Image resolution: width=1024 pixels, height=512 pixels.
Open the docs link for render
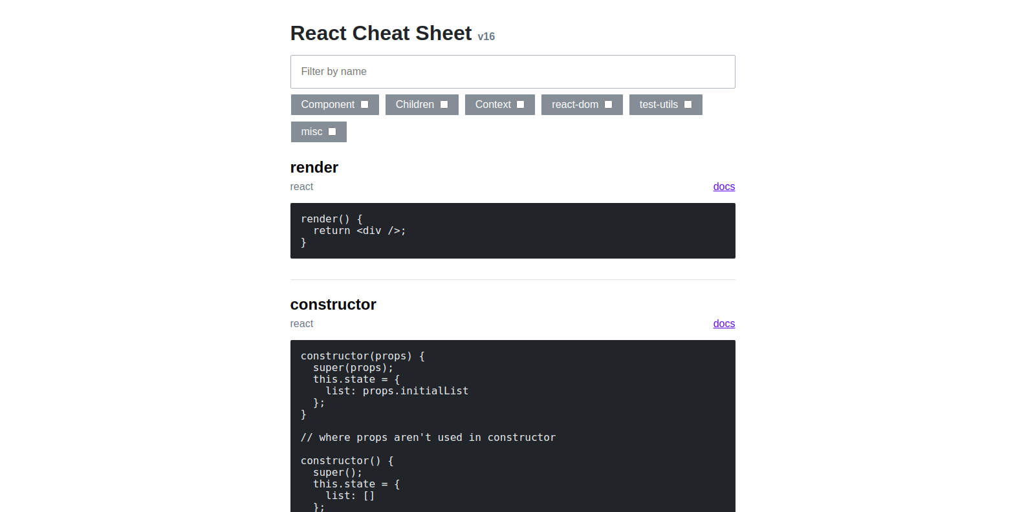coord(724,187)
